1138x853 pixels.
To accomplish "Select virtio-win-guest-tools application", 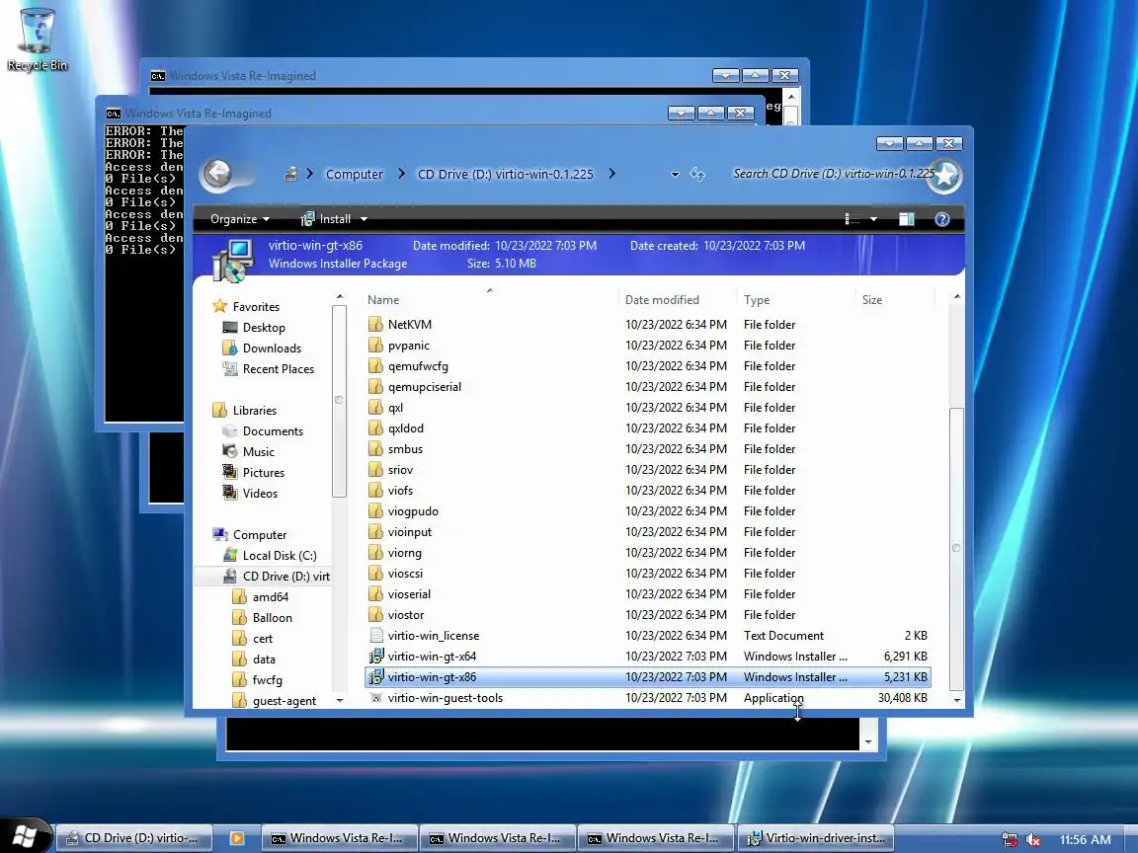I will point(647,698).
